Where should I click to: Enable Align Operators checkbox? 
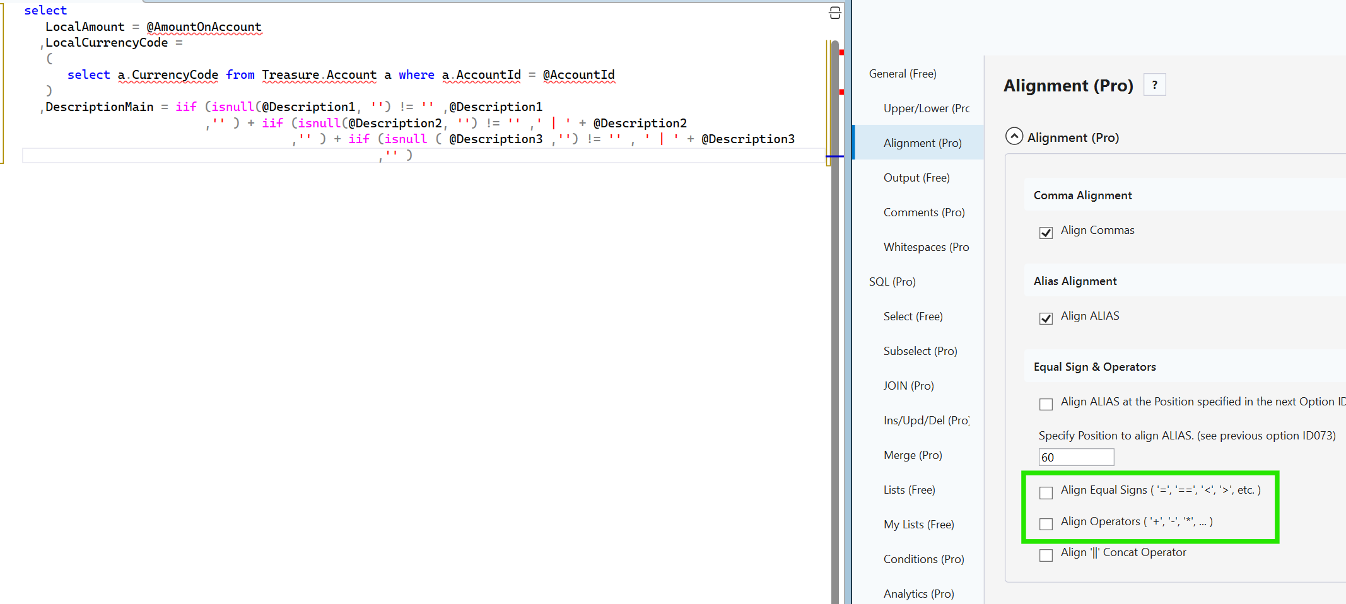click(x=1046, y=524)
